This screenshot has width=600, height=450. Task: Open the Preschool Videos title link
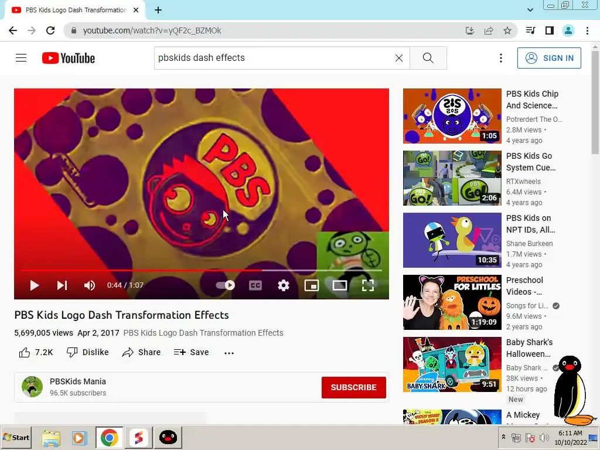tap(524, 286)
